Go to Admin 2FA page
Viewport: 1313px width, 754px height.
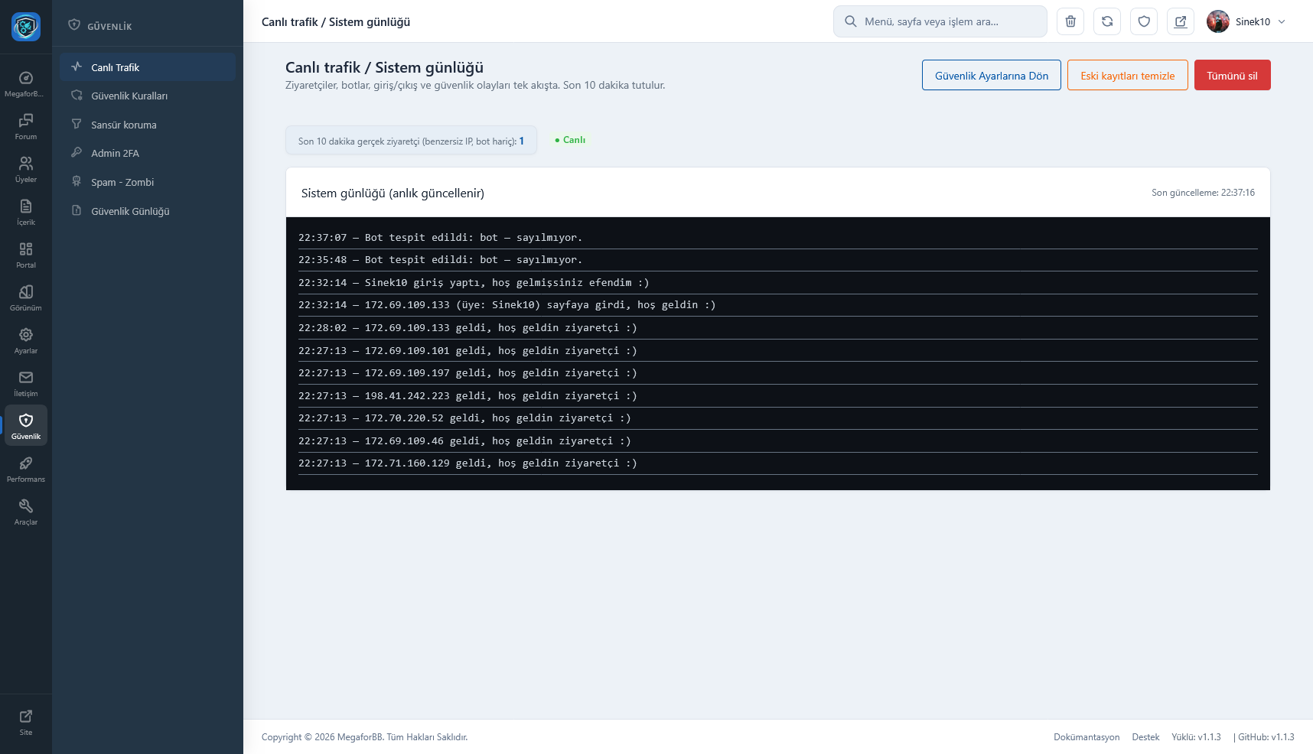115,154
